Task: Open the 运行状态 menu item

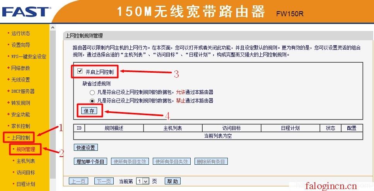Action: pos(20,33)
